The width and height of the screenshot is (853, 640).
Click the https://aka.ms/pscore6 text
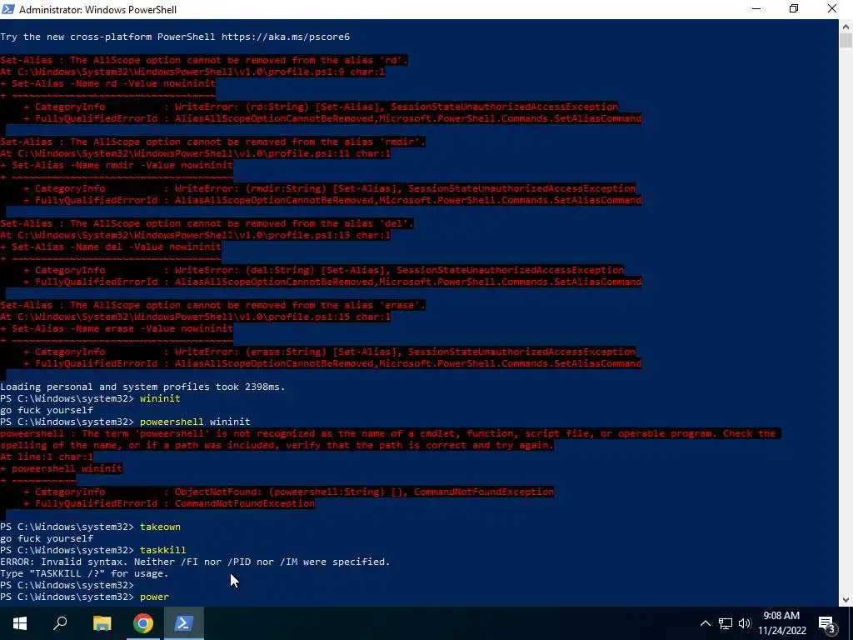286,37
